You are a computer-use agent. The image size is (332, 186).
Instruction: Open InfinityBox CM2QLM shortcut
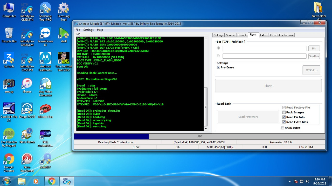click(27, 37)
